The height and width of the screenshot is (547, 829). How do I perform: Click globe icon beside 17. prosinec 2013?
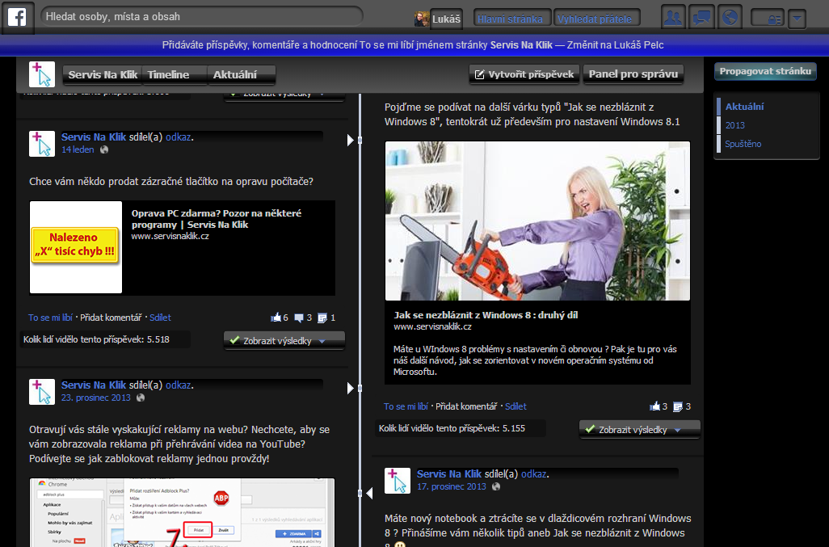tap(496, 486)
